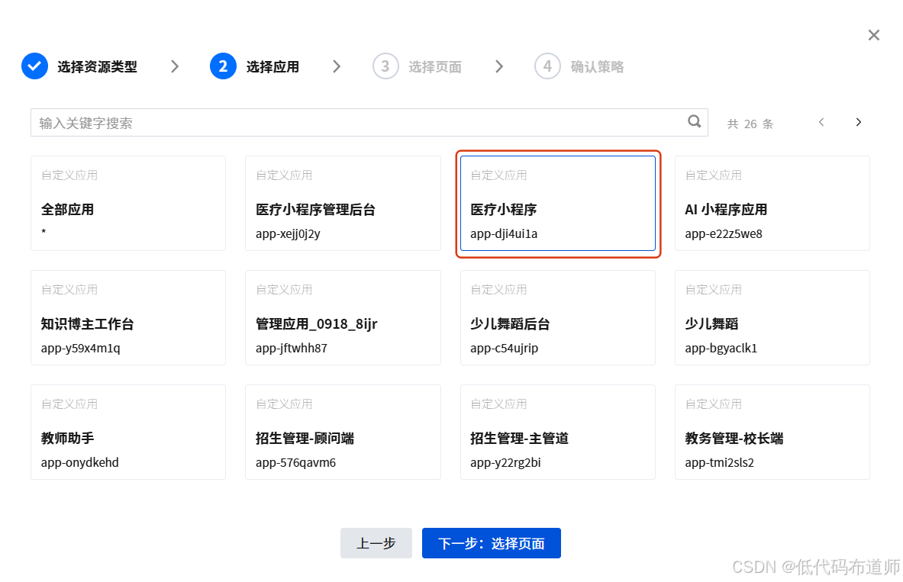Select the 全部应用 application card
The image size is (903, 582).
point(127,203)
